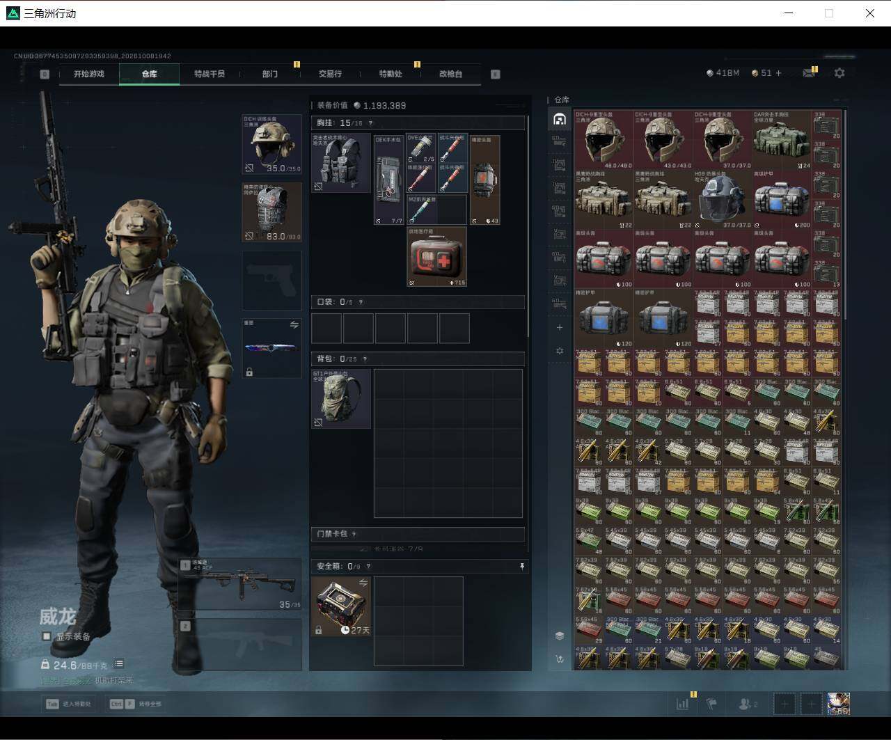Switch to the 开始游戏 tab
Screen dimensions: 891x740
click(x=89, y=74)
